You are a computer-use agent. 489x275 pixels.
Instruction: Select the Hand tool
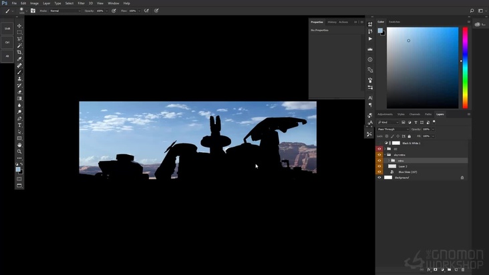pos(19,145)
